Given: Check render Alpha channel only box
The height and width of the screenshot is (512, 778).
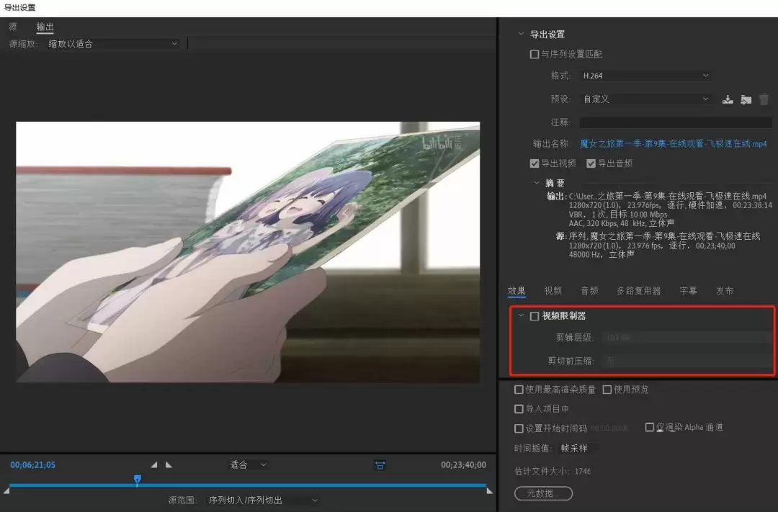Looking at the screenshot, I should click(x=650, y=427).
